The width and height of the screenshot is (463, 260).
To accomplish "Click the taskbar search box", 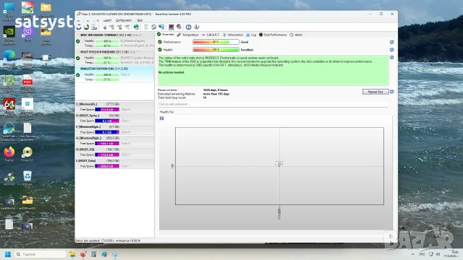I will click(41, 254).
